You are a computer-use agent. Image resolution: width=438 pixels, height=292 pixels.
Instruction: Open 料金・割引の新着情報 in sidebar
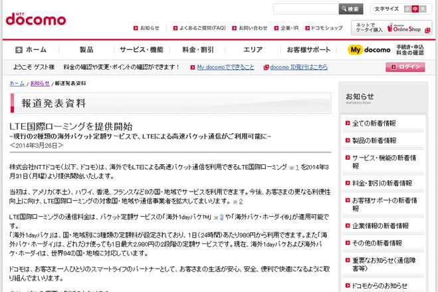pyautogui.click(x=382, y=183)
